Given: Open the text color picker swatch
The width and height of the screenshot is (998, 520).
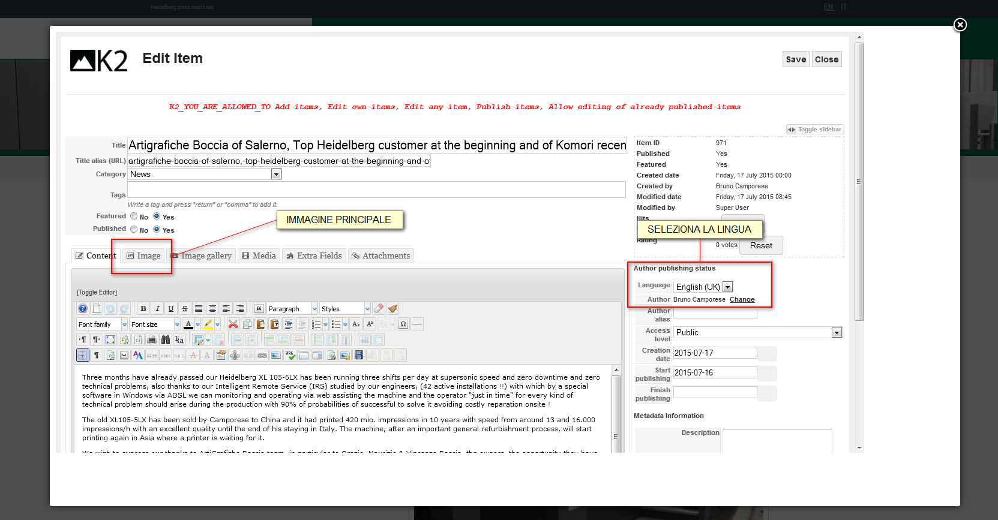Looking at the screenshot, I should tap(188, 324).
